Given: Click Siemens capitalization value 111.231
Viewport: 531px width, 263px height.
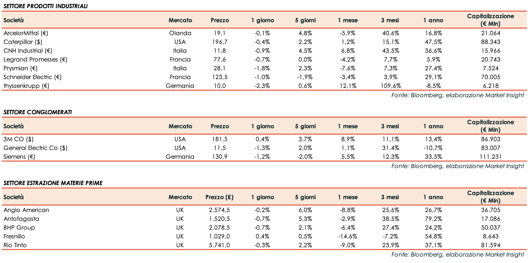Looking at the screenshot, I should tap(490, 157).
